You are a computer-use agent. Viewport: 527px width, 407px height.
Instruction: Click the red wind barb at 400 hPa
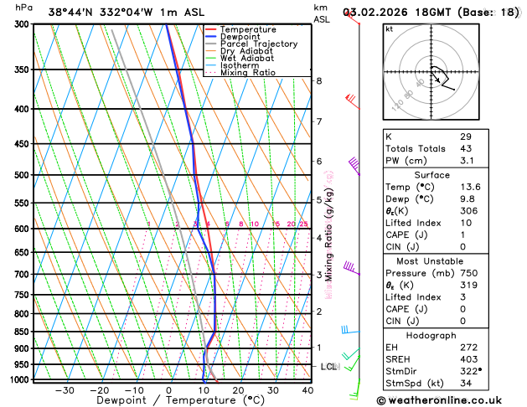352,101
